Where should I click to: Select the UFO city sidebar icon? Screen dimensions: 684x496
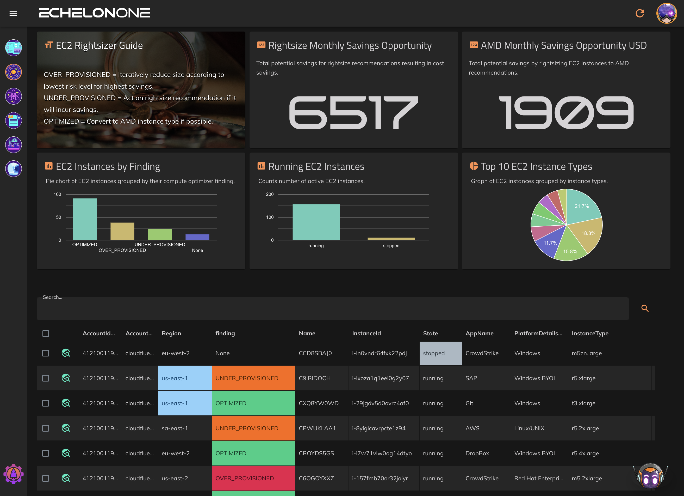14,145
